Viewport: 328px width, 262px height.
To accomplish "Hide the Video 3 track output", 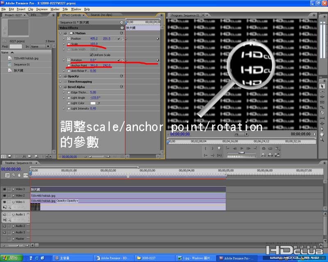I will (x=5, y=189).
